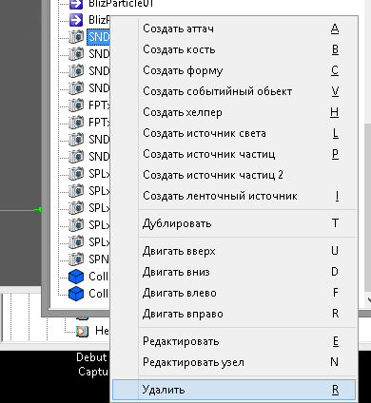Choose 'Двигать вправо' menu entry
Viewport: 371px width, 403px height.
point(234,314)
